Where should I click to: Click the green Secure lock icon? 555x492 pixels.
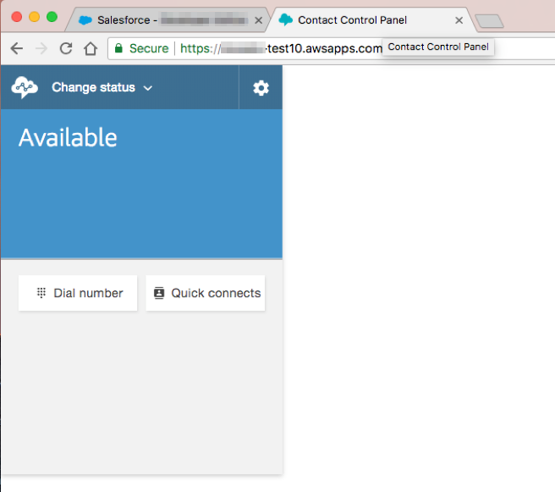click(x=118, y=47)
